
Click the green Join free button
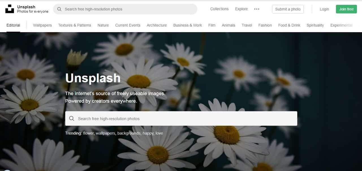point(346,9)
